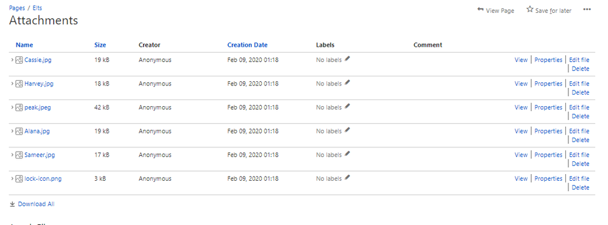Expand the Cassie.jpg attachment row
The width and height of the screenshot is (608, 225).
pyautogui.click(x=12, y=60)
